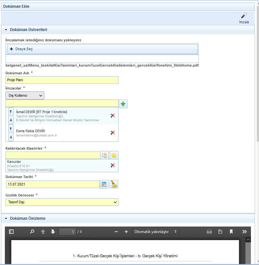Remove İsmail DEMİR from signers list
Viewport: 259px width, 265px height.
point(113,116)
